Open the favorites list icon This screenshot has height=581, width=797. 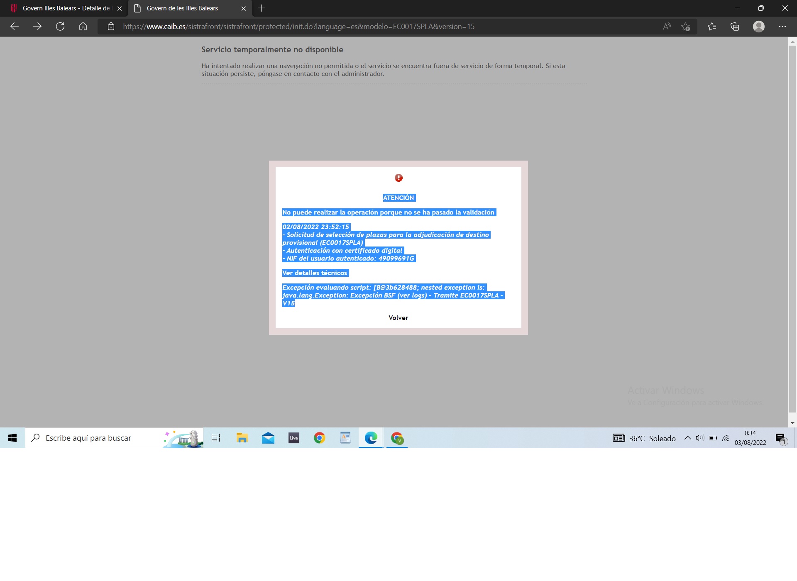coord(712,27)
